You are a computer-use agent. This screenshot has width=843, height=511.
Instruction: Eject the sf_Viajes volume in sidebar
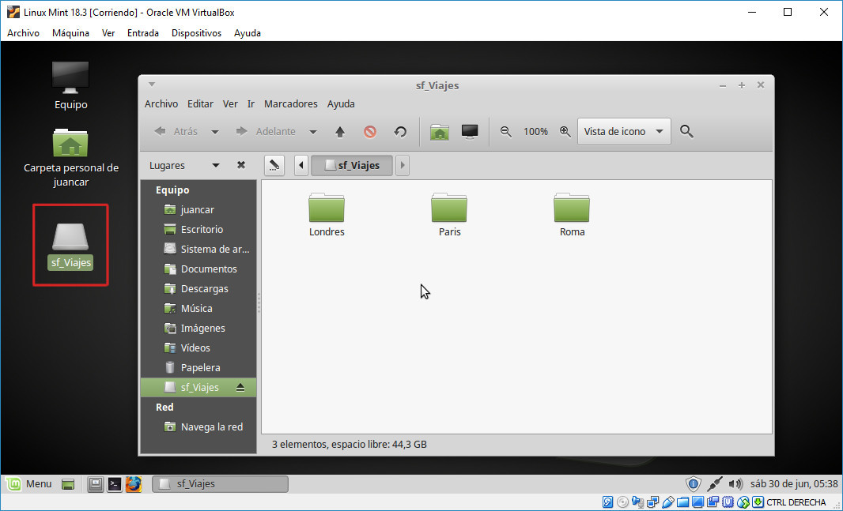pyautogui.click(x=240, y=387)
